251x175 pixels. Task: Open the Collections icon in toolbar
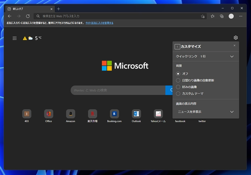(222, 16)
